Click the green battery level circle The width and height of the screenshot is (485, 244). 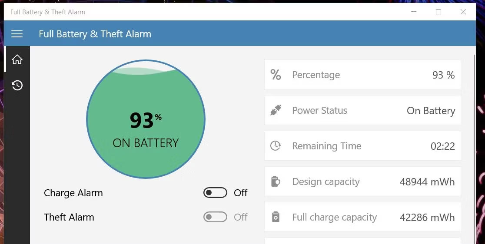pos(146,119)
